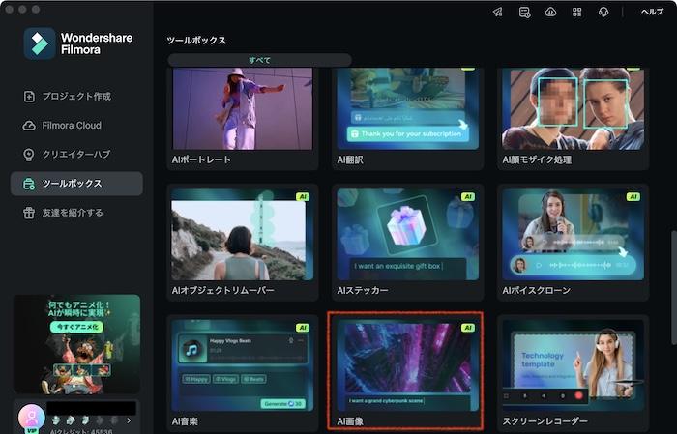Image resolution: width=677 pixels, height=434 pixels.
Task: Click the AI翻訳 label text
Action: click(x=350, y=159)
